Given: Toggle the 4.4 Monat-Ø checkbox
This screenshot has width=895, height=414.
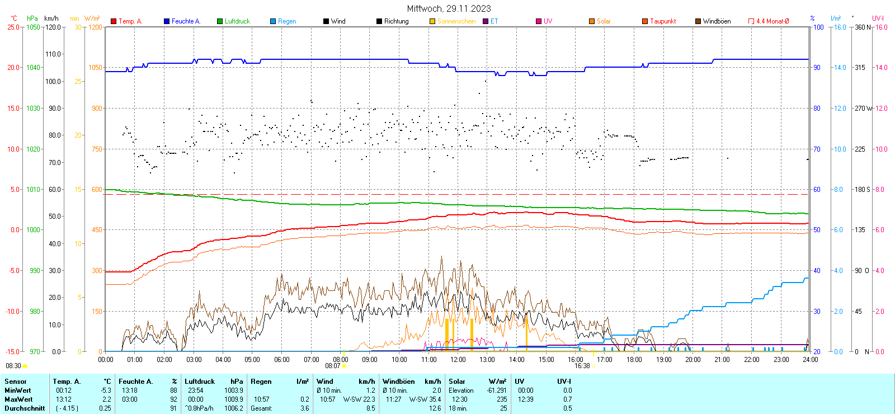Looking at the screenshot, I should 751,21.
